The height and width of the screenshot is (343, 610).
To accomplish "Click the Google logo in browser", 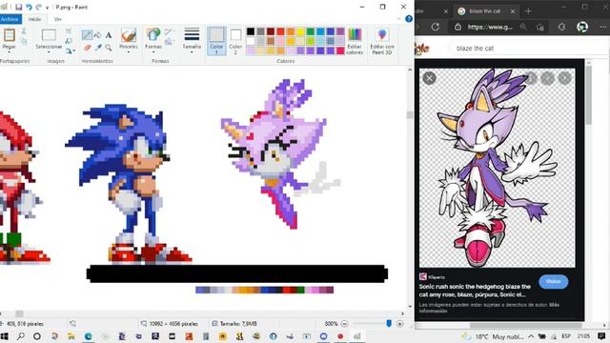I will pos(421,49).
